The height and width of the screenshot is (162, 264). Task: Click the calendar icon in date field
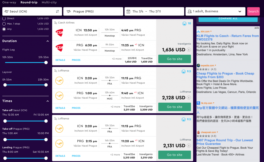click(x=128, y=11)
